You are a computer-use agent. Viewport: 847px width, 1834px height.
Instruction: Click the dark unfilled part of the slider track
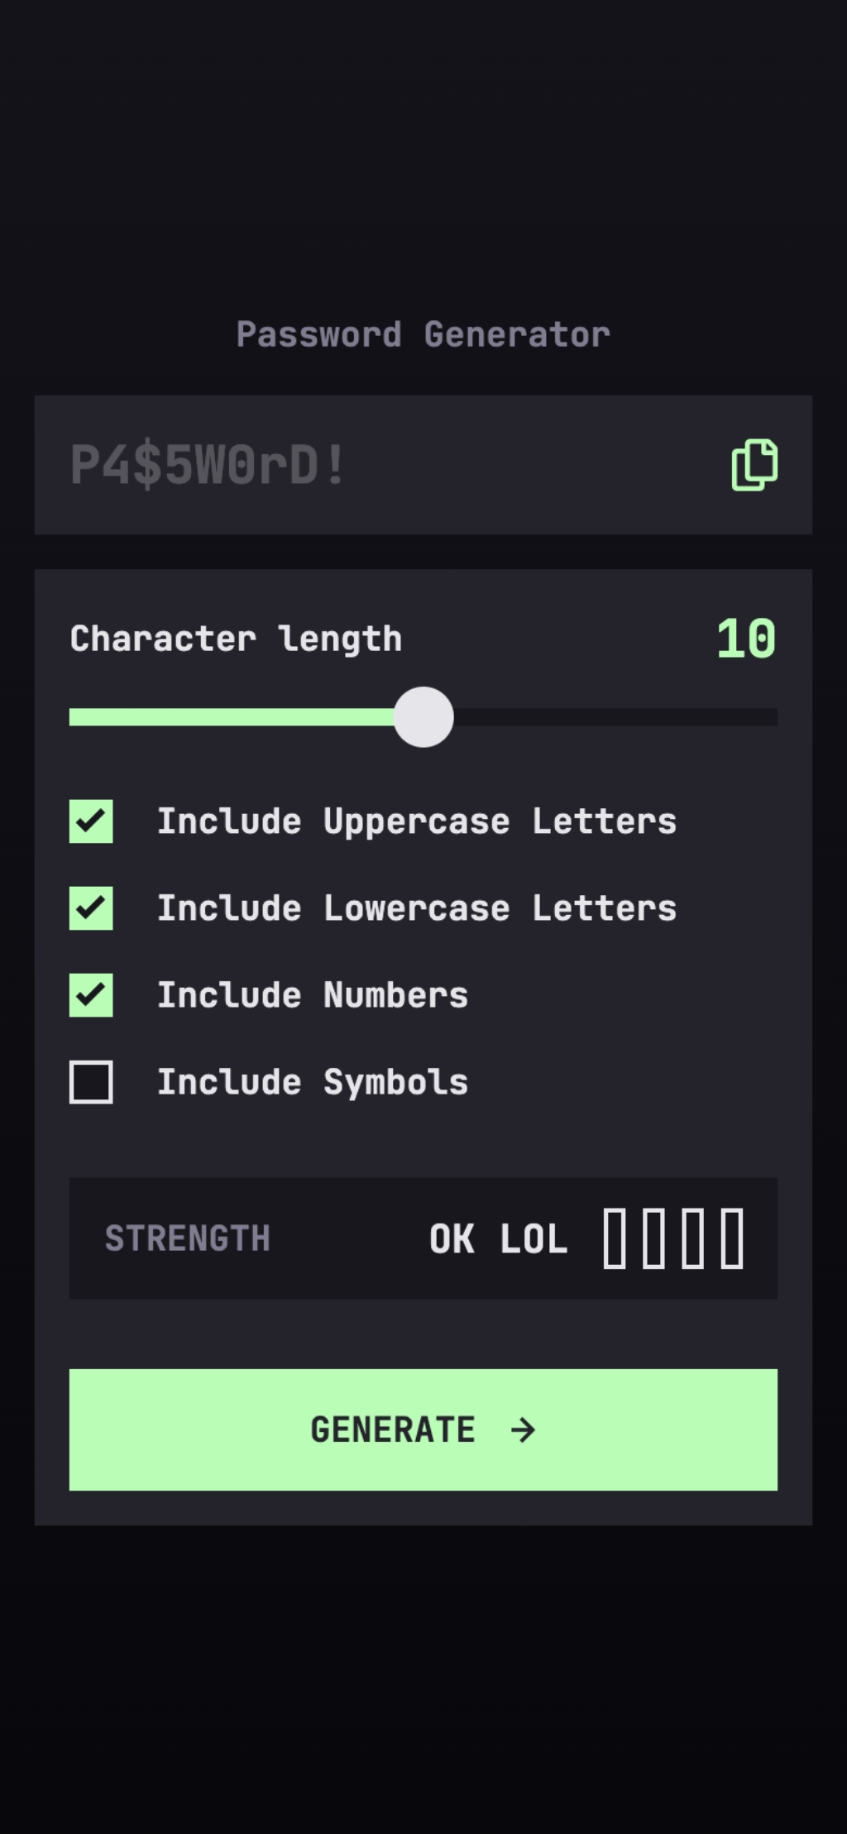612,717
